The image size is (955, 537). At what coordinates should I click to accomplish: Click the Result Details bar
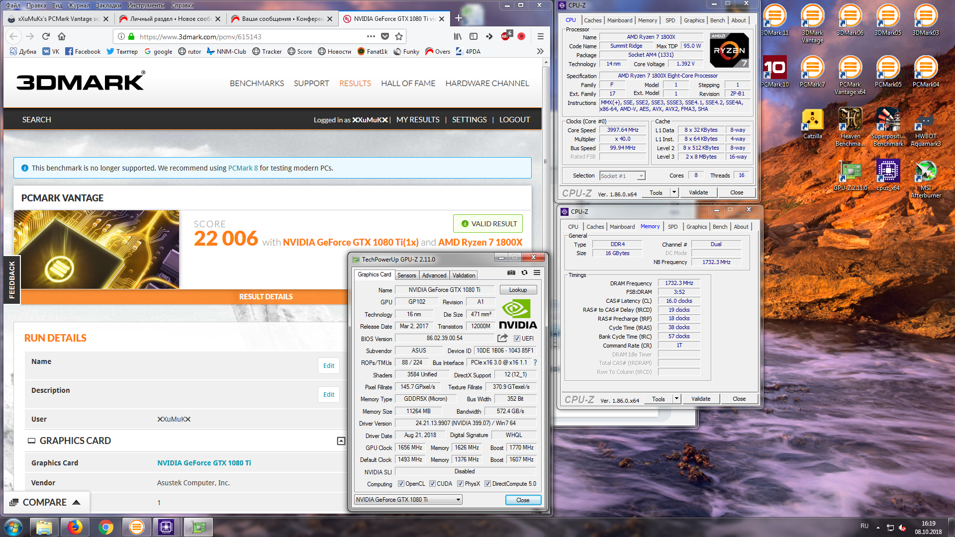266,296
